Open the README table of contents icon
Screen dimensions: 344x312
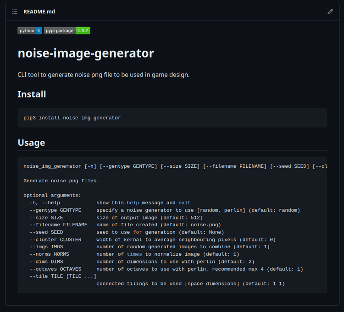tap(15, 11)
